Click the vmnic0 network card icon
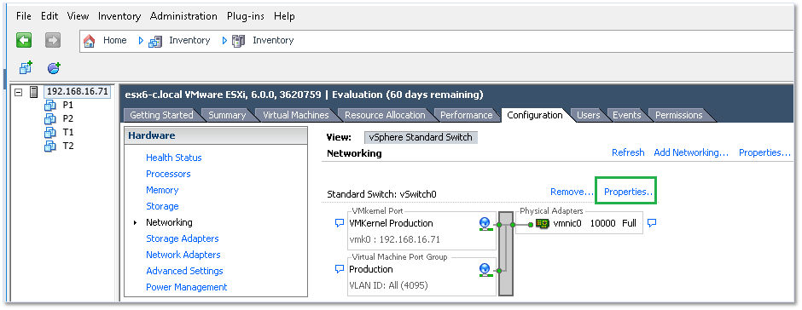802x310 pixels. point(543,224)
